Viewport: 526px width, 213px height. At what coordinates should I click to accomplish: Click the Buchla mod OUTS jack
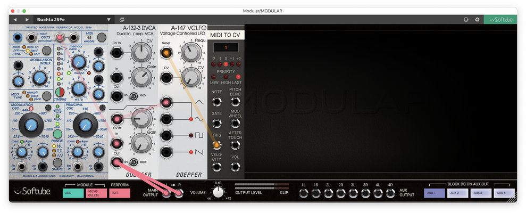(31, 37)
